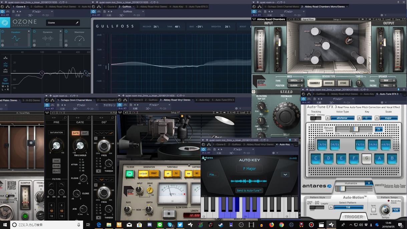The width and height of the screenshot is (407, 229).
Task: Switch the gate to EXP mode
Action: tap(85, 133)
